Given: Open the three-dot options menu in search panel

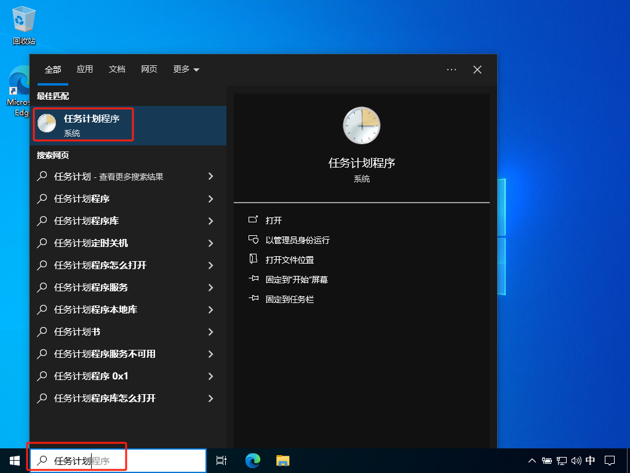Looking at the screenshot, I should pos(452,70).
